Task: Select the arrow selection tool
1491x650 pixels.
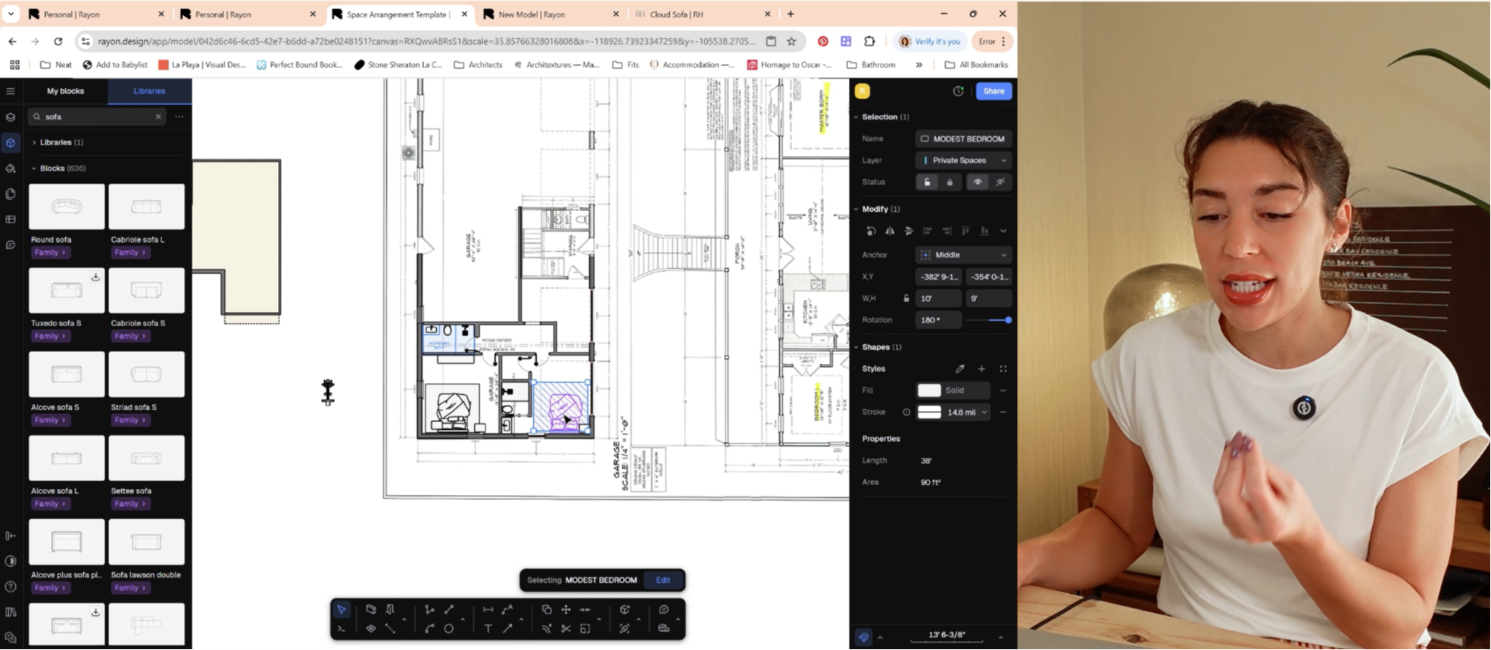Action: point(342,609)
